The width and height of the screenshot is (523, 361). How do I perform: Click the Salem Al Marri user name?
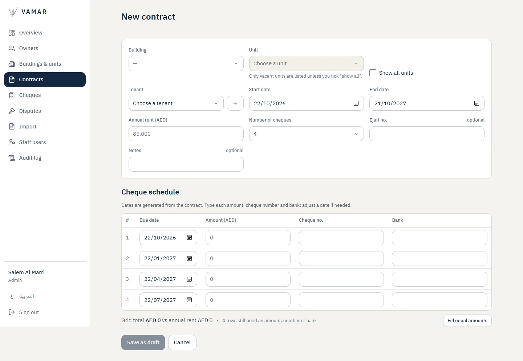click(27, 272)
